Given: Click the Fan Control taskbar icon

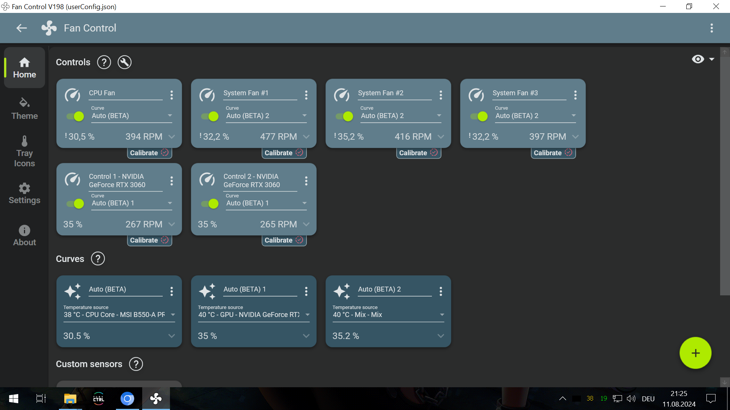Looking at the screenshot, I should click(156, 399).
